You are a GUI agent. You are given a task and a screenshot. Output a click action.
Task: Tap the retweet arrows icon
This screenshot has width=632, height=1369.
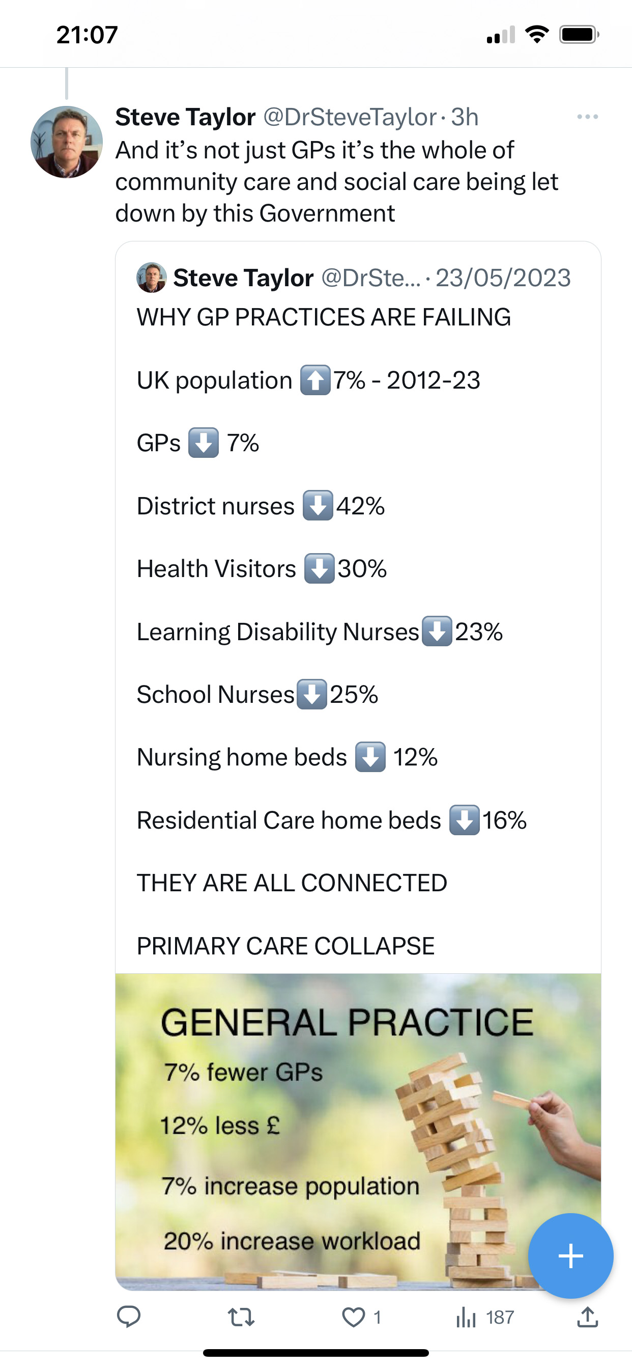(241, 1318)
